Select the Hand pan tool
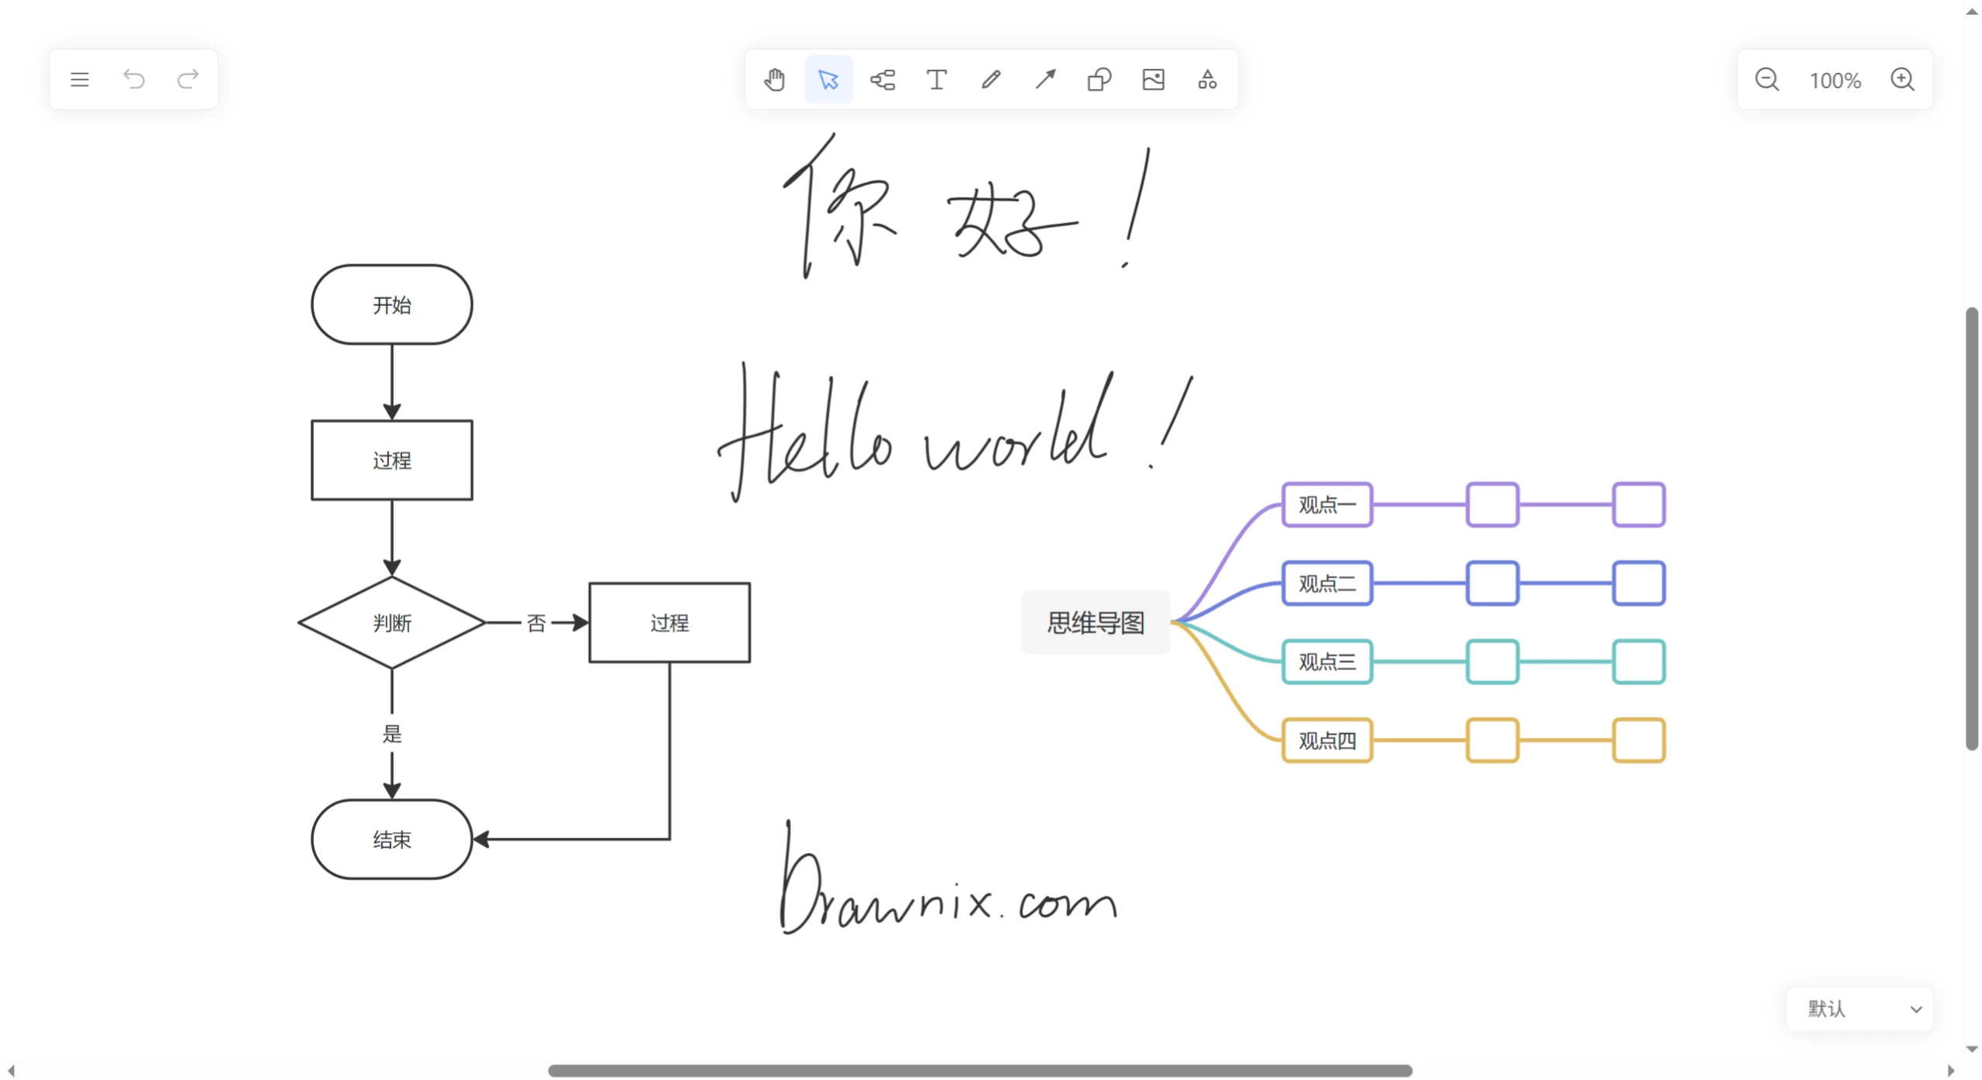This screenshot has width=1982, height=1080. tap(774, 79)
